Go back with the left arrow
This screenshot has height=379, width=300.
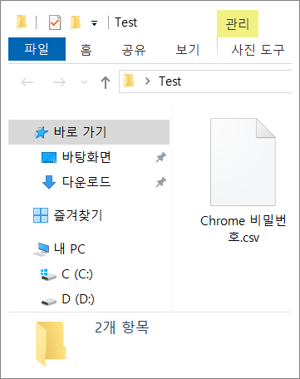click(27, 82)
